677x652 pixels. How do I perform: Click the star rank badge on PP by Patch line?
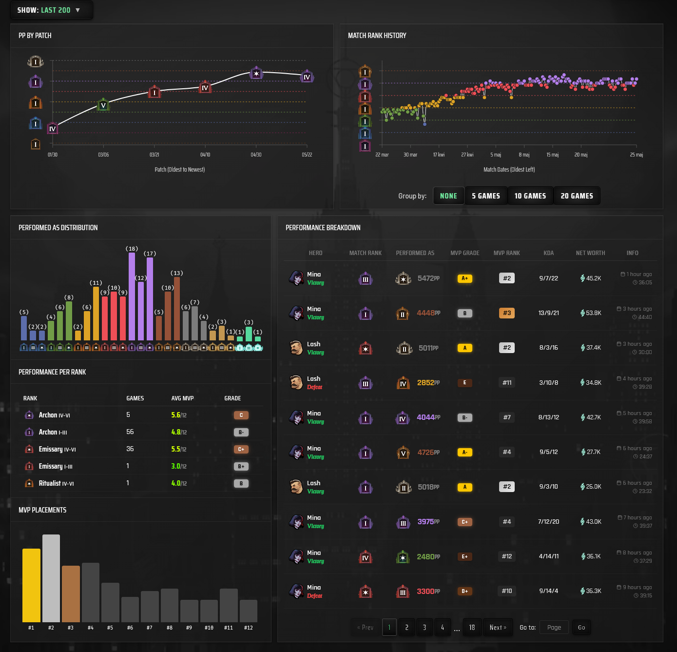click(256, 73)
